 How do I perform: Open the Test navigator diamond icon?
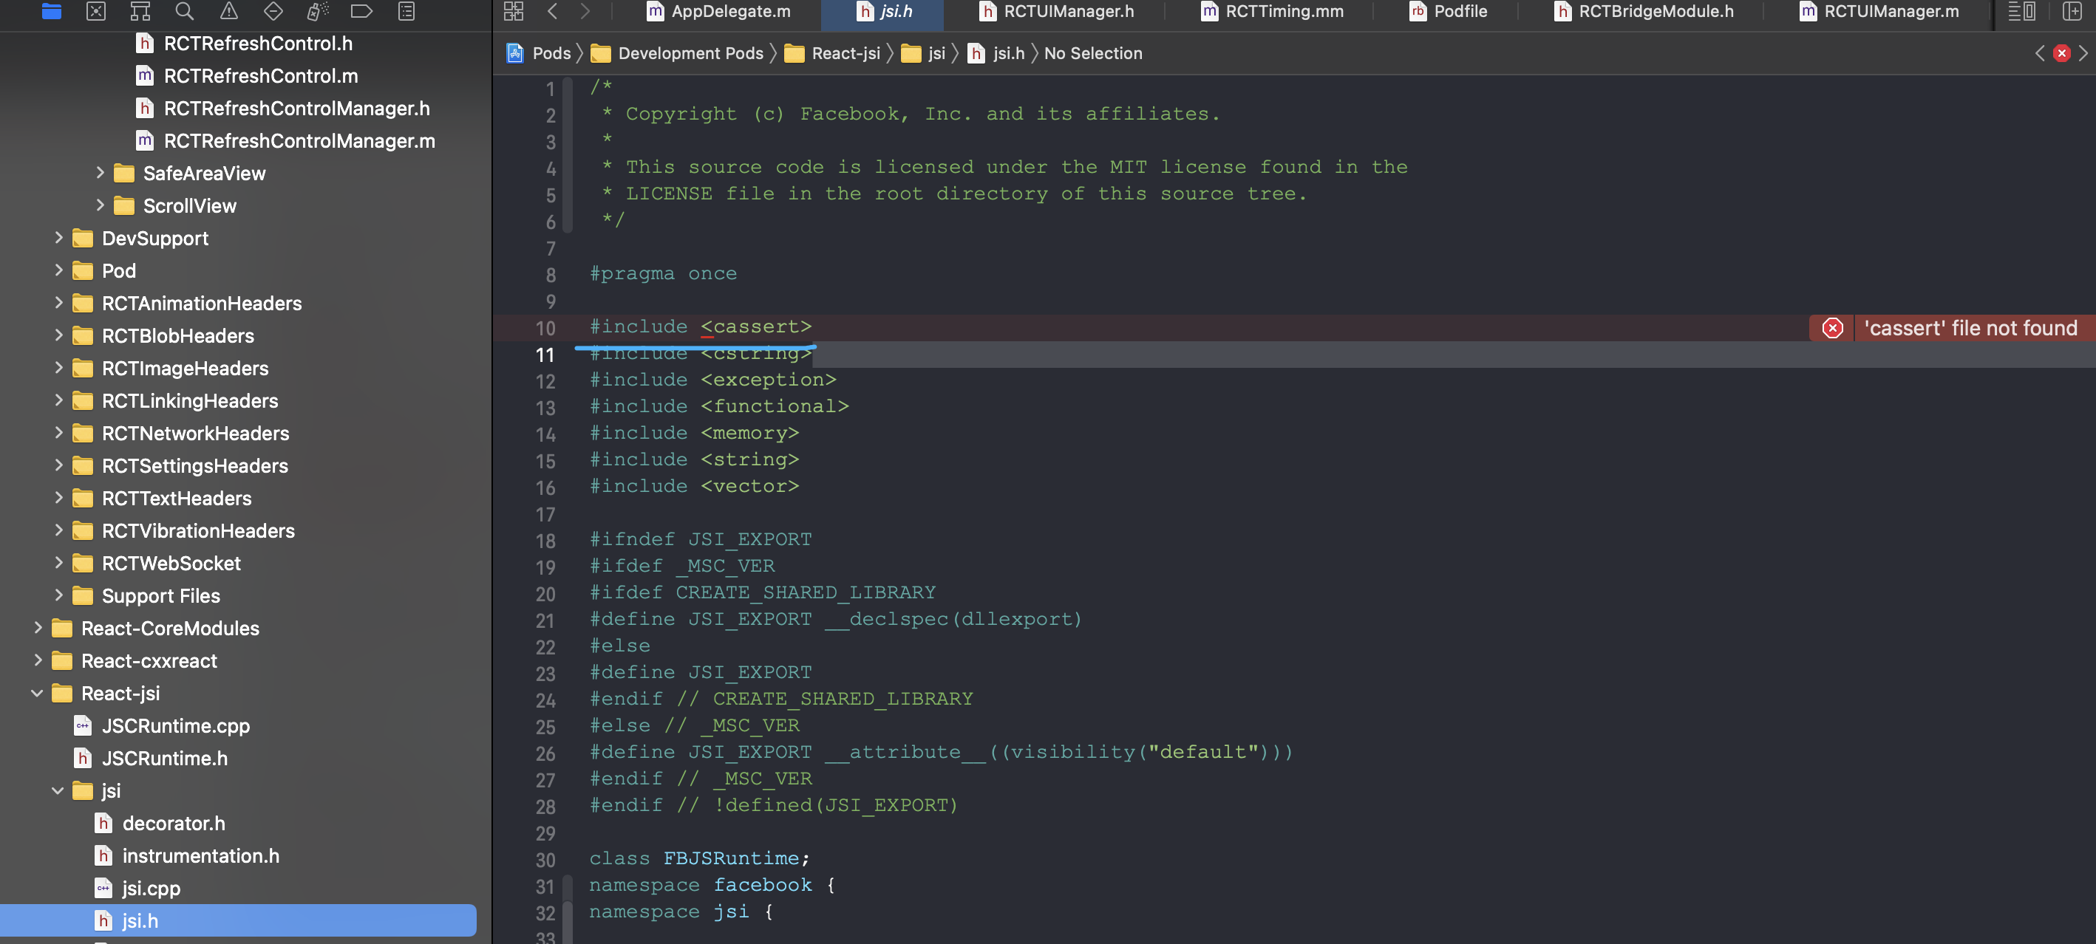click(x=273, y=13)
